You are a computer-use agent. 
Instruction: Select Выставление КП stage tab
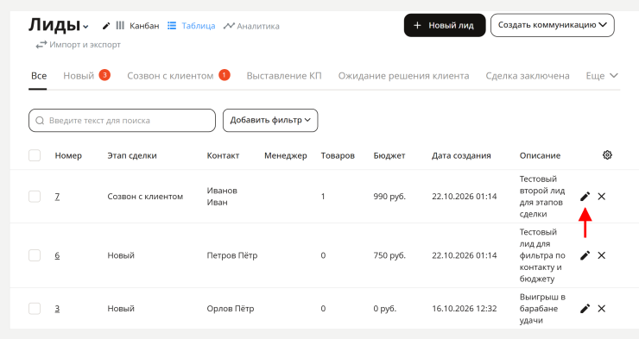coord(284,76)
